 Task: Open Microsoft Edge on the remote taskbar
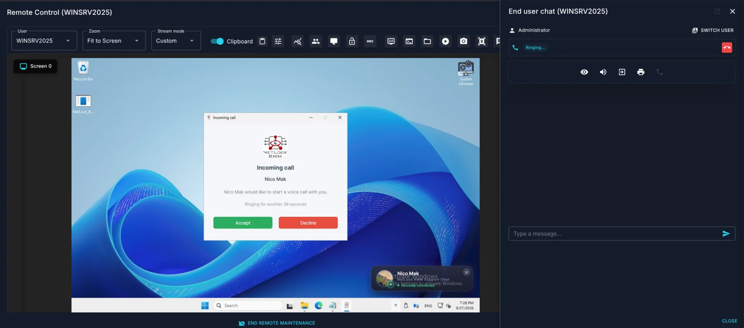319,306
